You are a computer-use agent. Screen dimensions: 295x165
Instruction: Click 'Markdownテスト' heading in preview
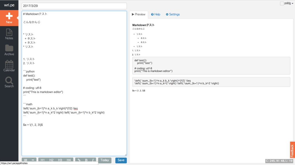[143, 25]
